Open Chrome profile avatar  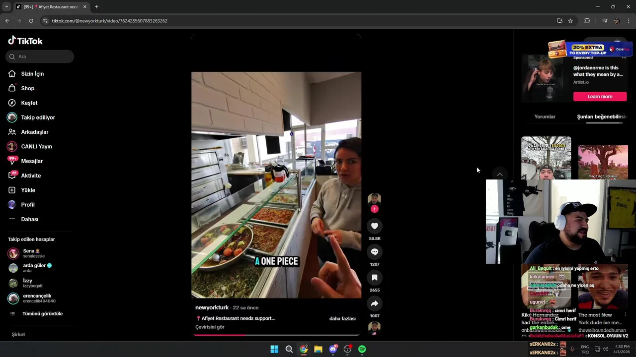(617, 21)
